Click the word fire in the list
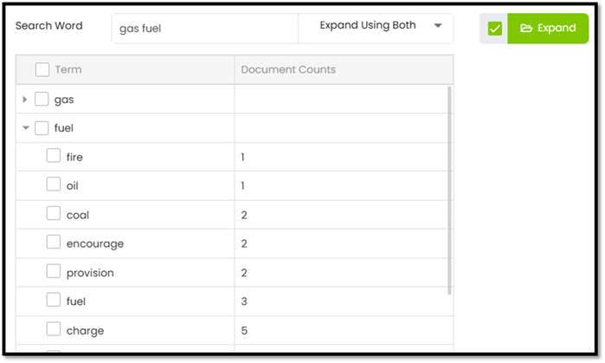This screenshot has height=363, width=605. click(x=74, y=157)
